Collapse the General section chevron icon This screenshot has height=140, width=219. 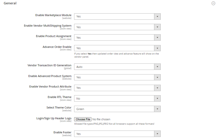tap(213, 3)
